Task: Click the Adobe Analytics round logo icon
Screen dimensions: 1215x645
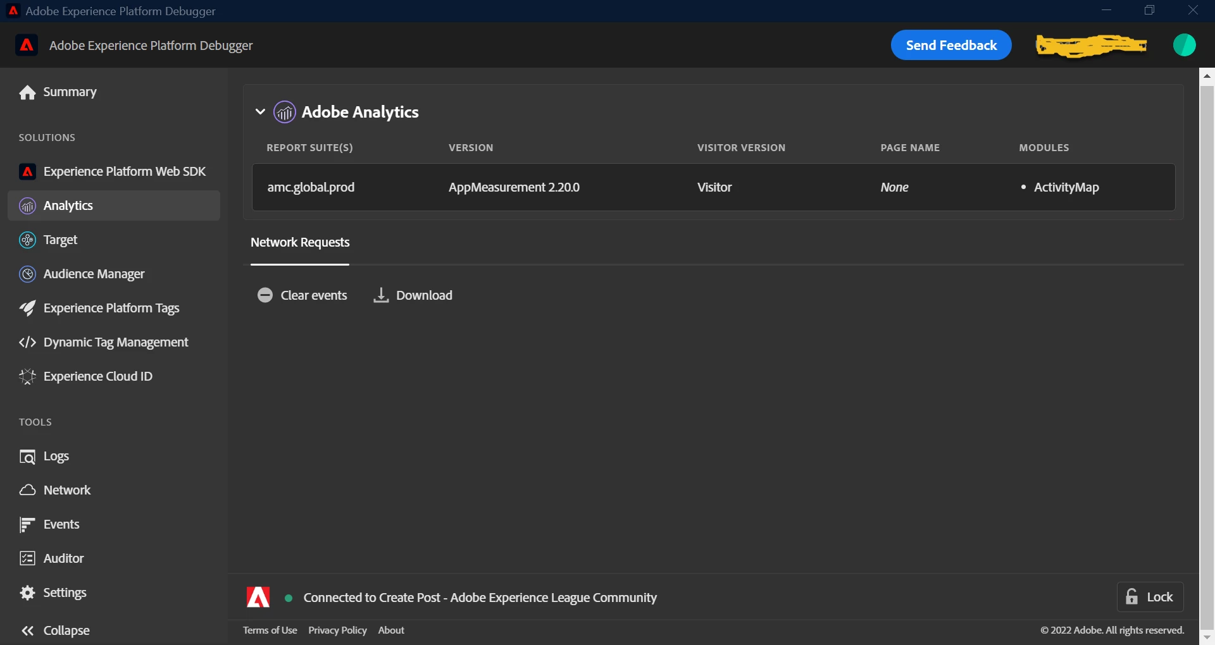Action: [285, 112]
